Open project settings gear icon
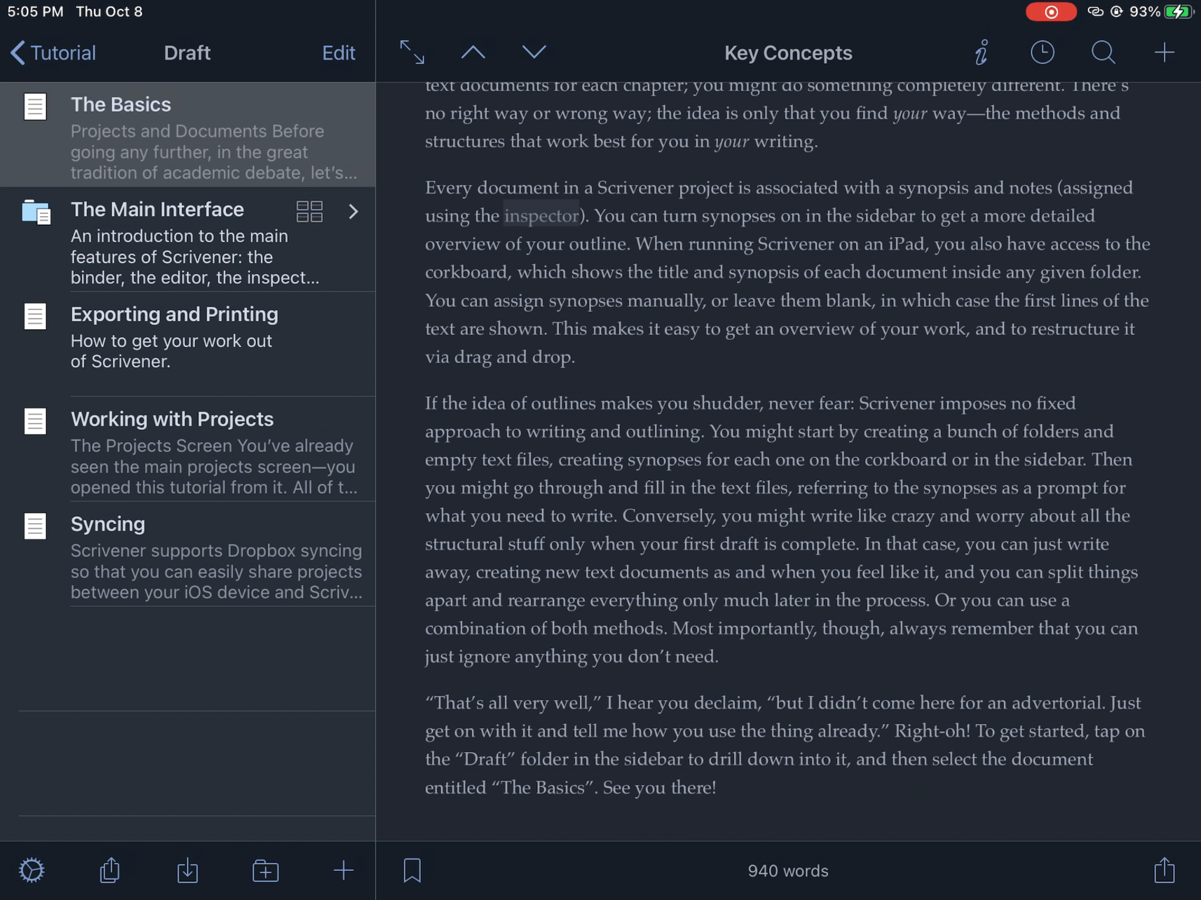 coord(32,870)
